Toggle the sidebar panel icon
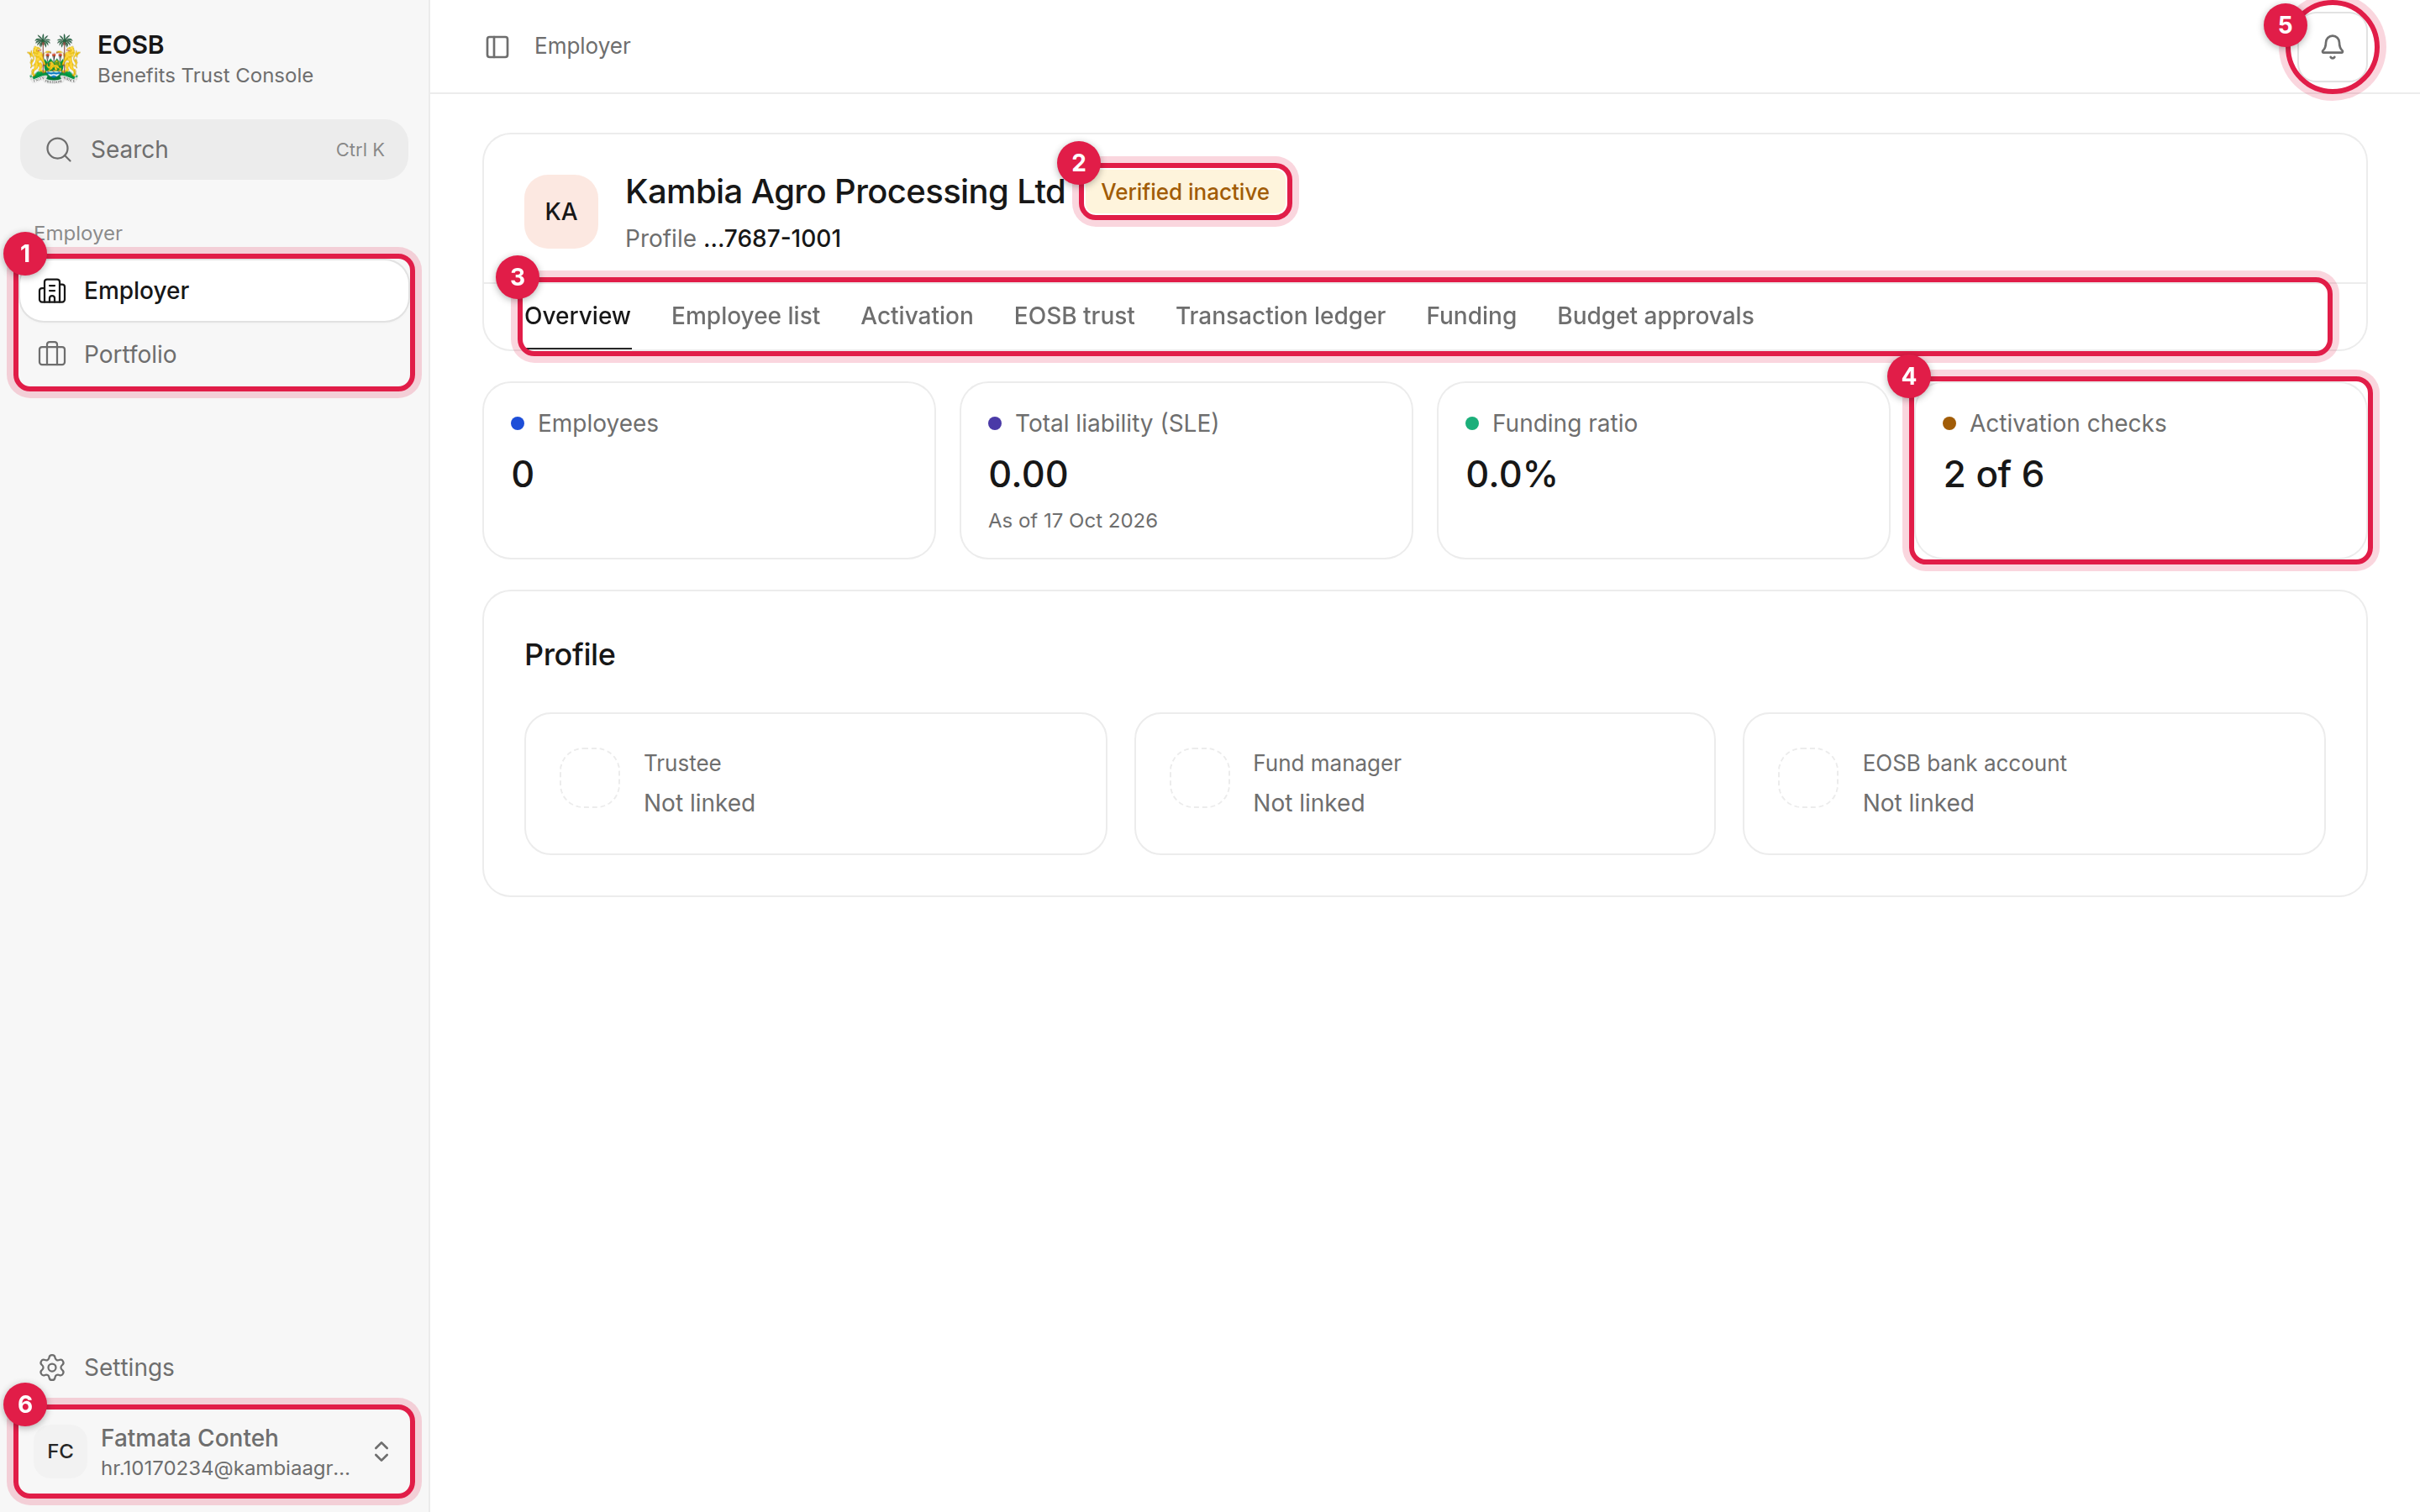The width and height of the screenshot is (2420, 1512). tap(497, 47)
